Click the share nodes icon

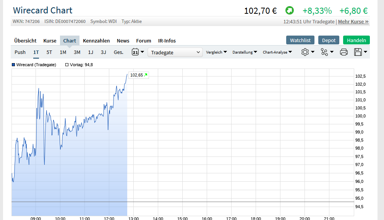[324, 52]
